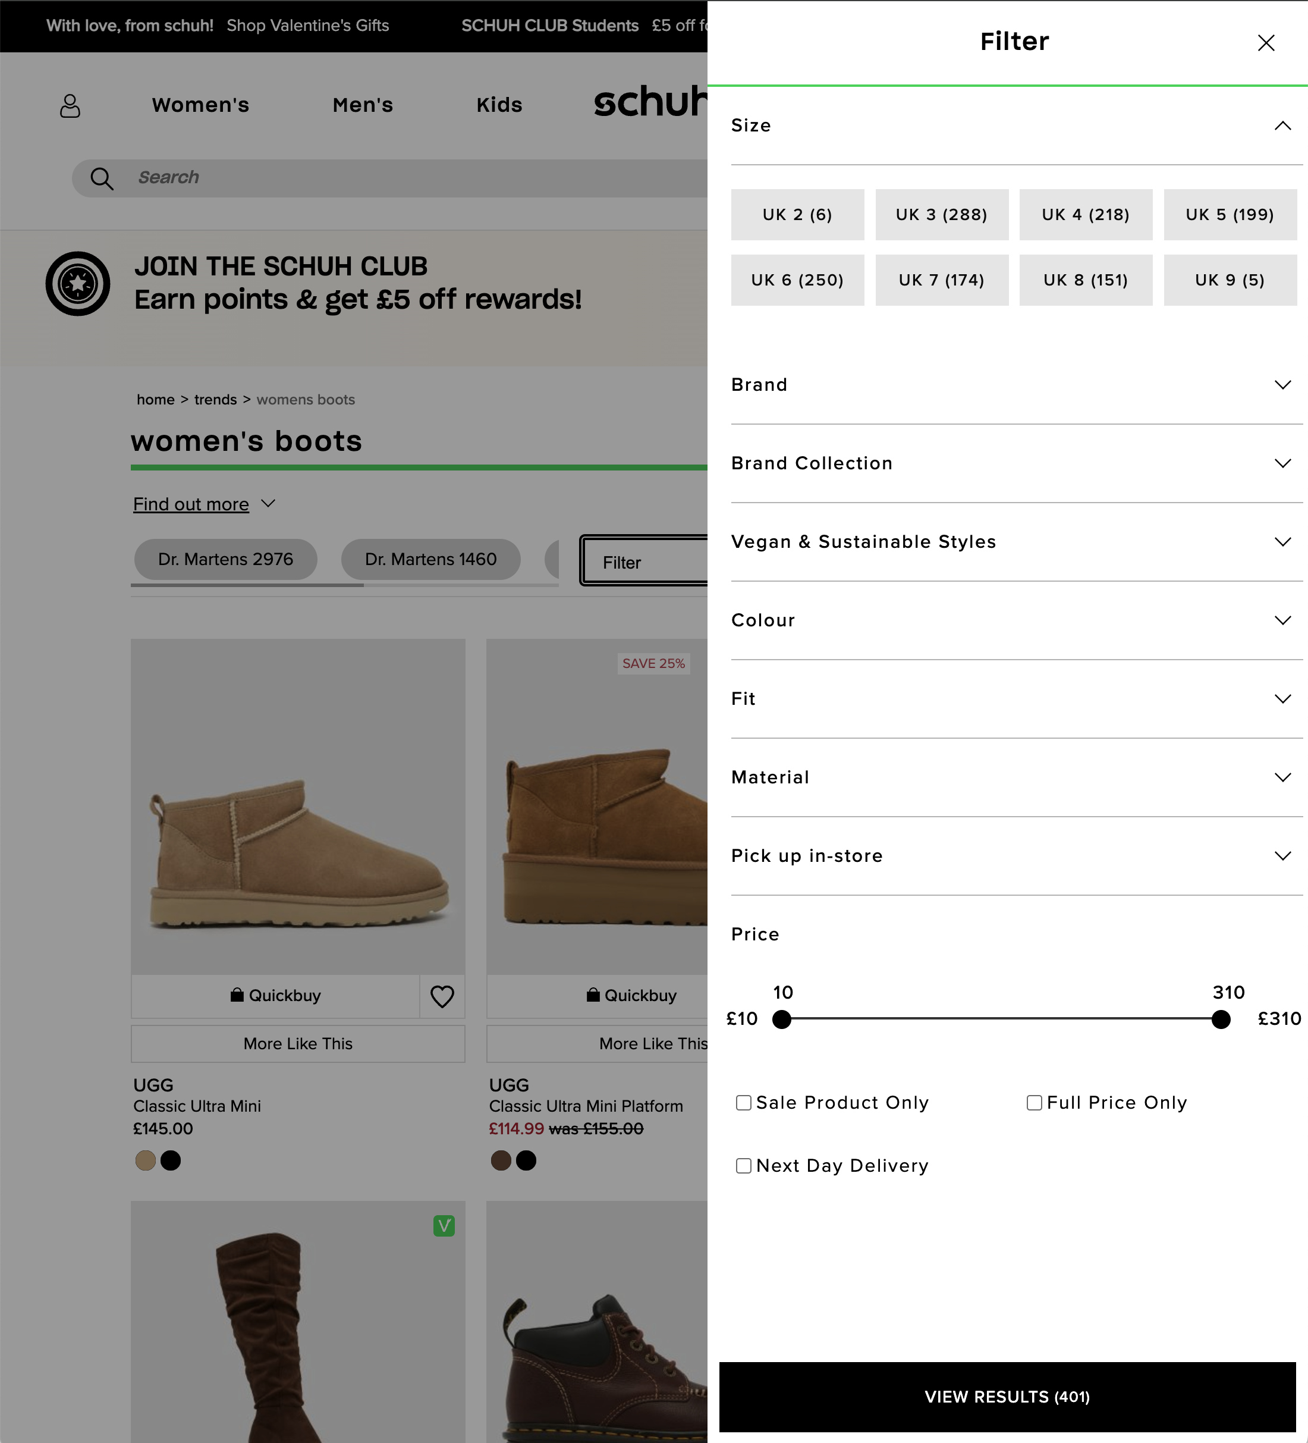Screen dimensions: 1308x1443
Task: Tick Next Day Delivery option
Action: tap(743, 1165)
